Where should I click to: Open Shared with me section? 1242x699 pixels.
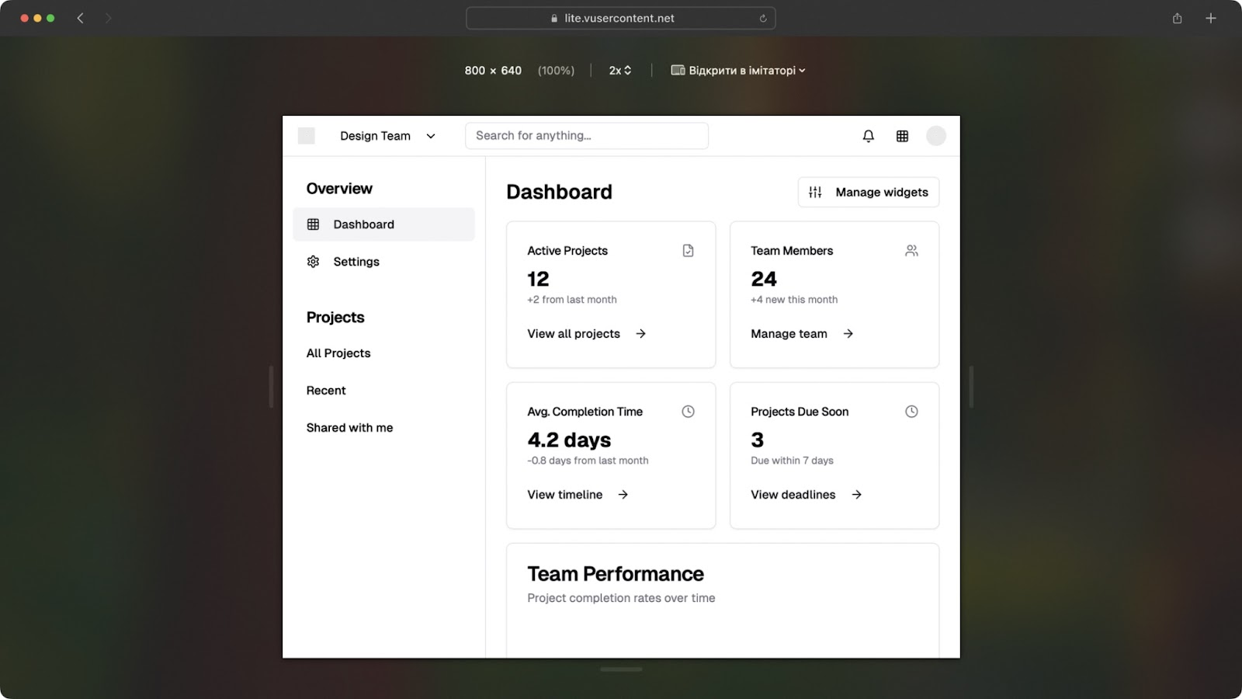(x=349, y=428)
